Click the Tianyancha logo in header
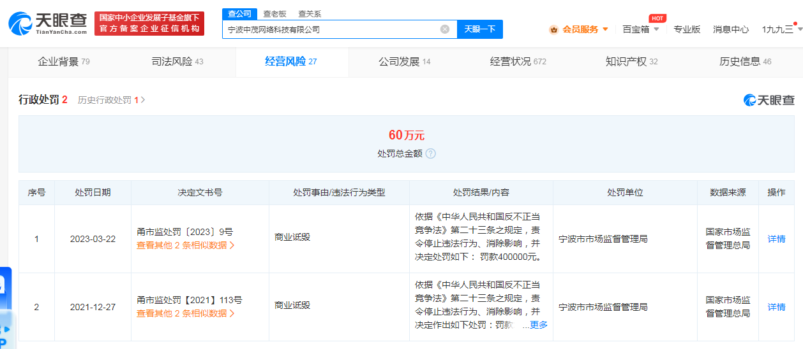Screen dimensions: 803x349 (x=47, y=24)
